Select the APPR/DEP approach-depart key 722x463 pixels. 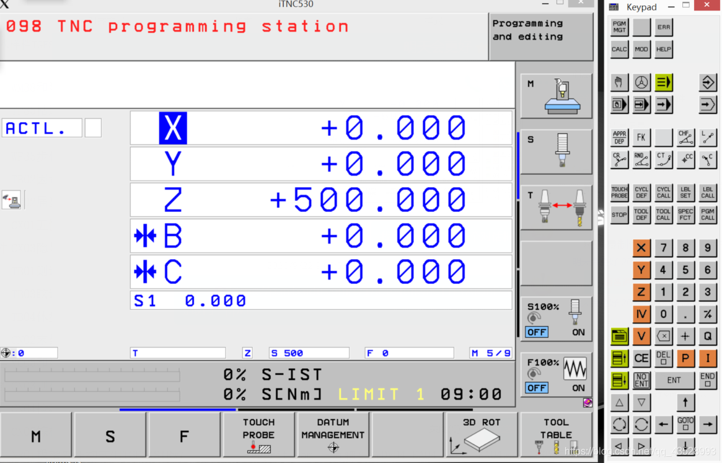619,137
